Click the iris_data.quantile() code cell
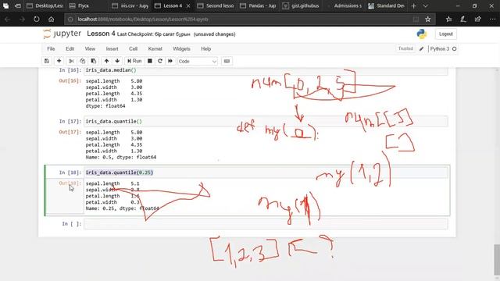 click(266, 122)
